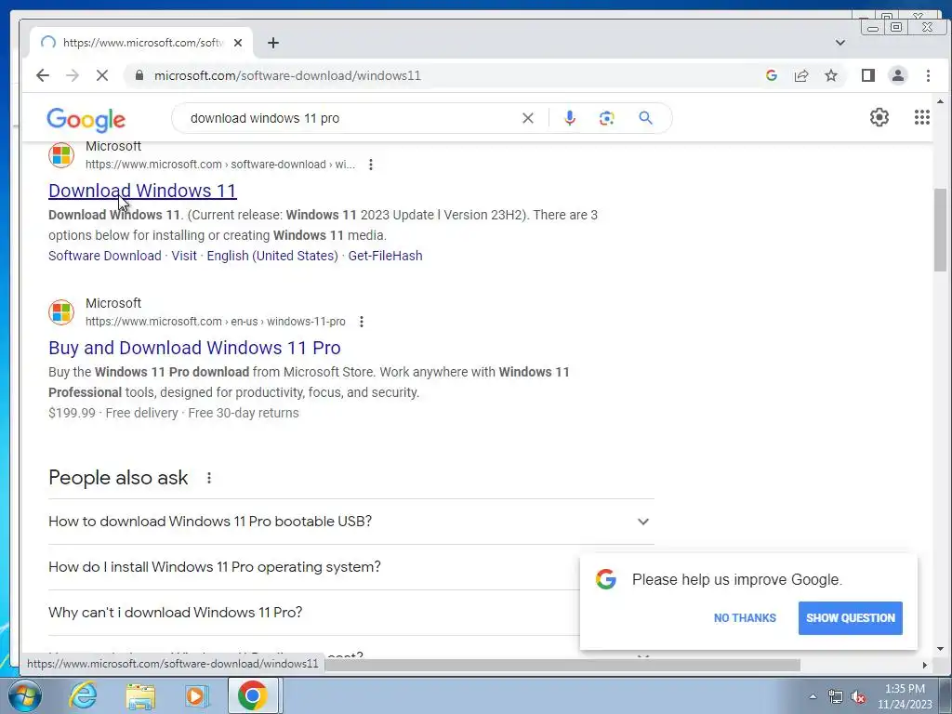This screenshot has width=952, height=714.
Task: Open Google quick settings gear
Action: tap(879, 117)
